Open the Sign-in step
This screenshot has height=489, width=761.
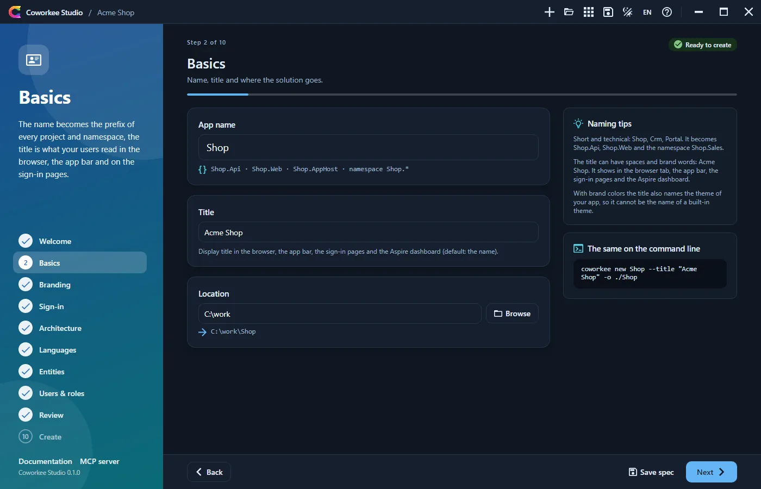click(80, 306)
